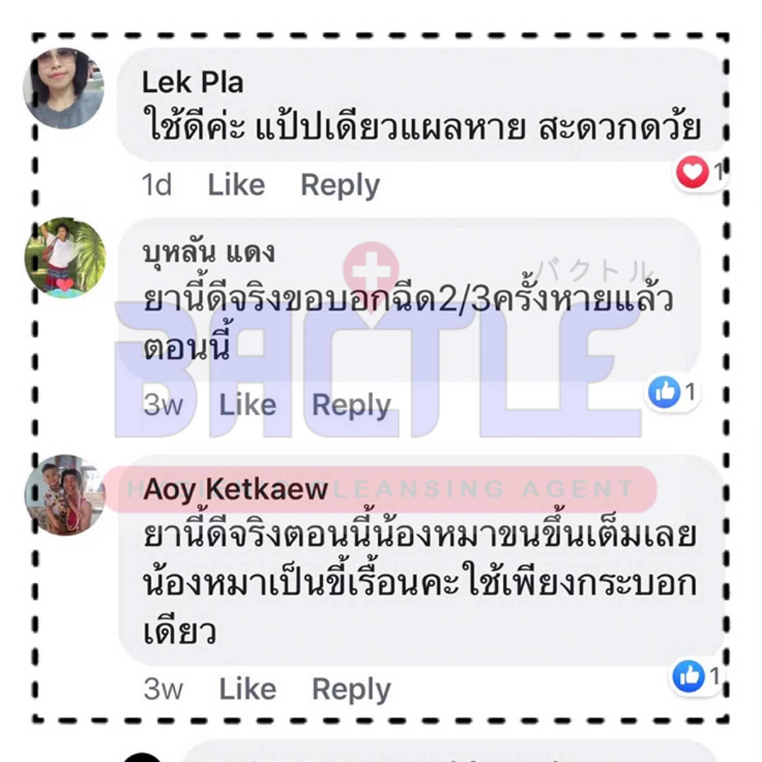Like Aoy Ketkaew's comment
The width and height of the screenshot is (762, 762).
tap(248, 689)
